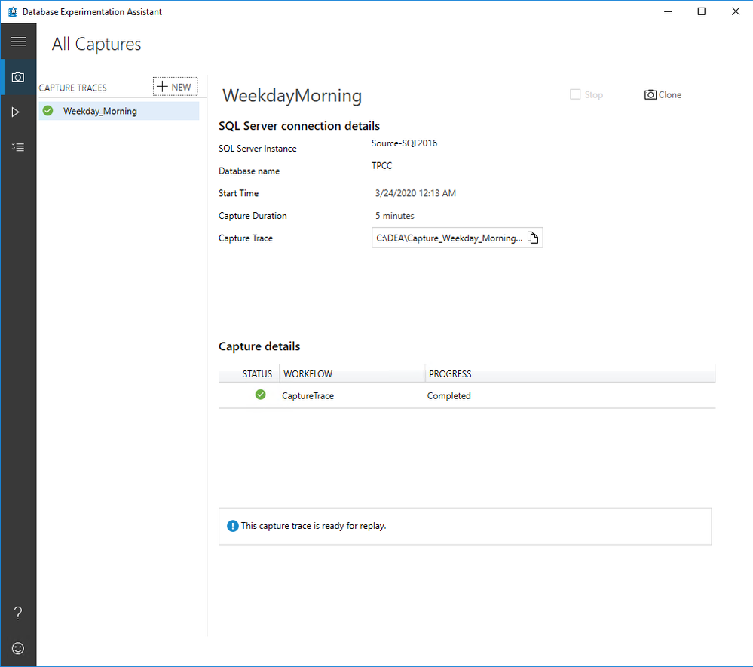
Task: Maximize the Database Experimentation Assistant window
Action: (x=702, y=11)
